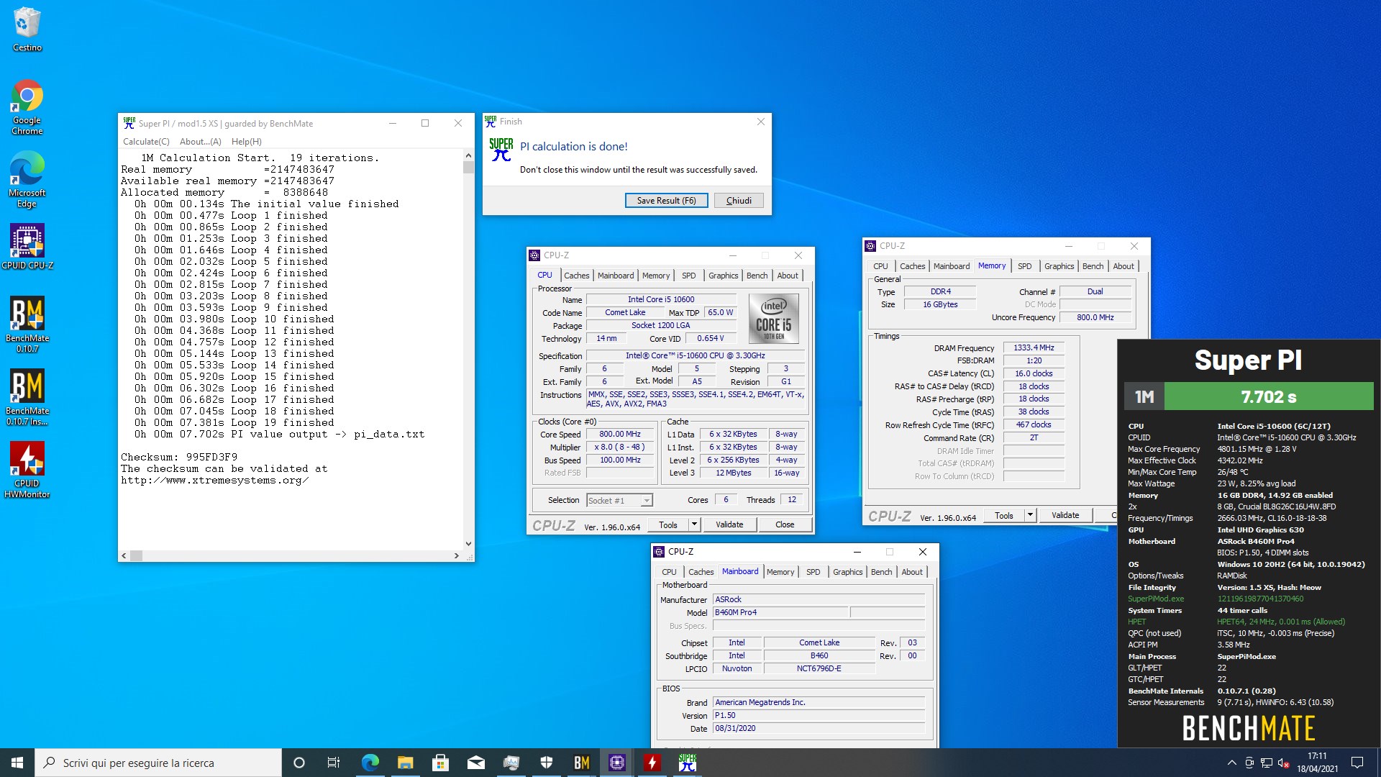
Task: Click Validate in CPU-Z CPU window
Action: tap(729, 525)
